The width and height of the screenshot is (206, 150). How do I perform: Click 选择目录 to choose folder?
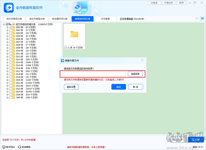tap(135, 74)
